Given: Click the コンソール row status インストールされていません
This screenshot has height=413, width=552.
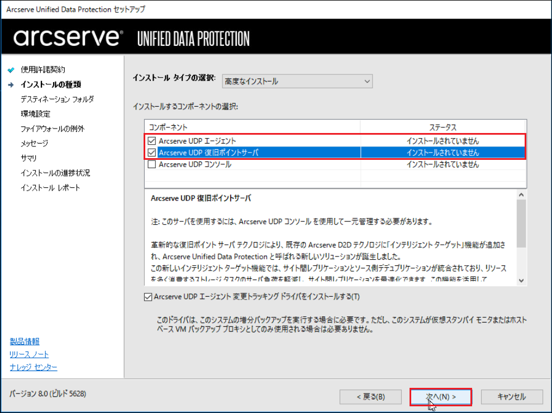Looking at the screenshot, I should [x=442, y=164].
